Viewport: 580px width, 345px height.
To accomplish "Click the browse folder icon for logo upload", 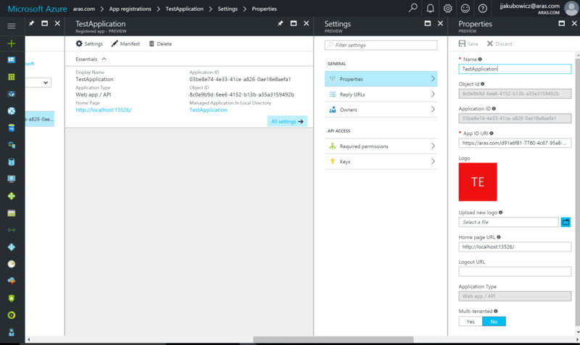I will coord(565,222).
